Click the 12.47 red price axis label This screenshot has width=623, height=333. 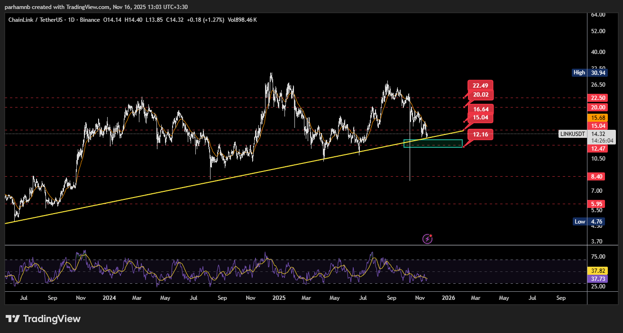point(596,149)
